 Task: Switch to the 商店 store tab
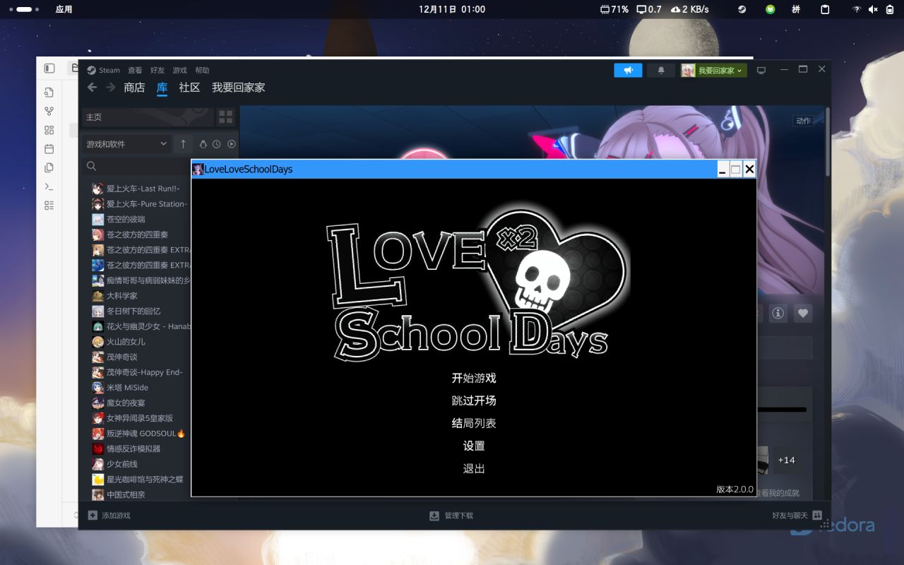pyautogui.click(x=134, y=88)
